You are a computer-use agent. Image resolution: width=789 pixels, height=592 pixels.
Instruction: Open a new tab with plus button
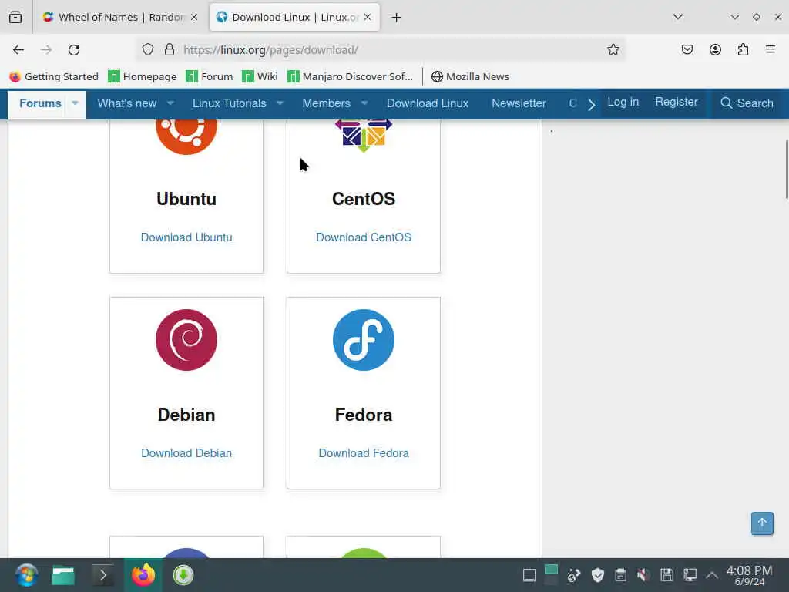(x=397, y=18)
